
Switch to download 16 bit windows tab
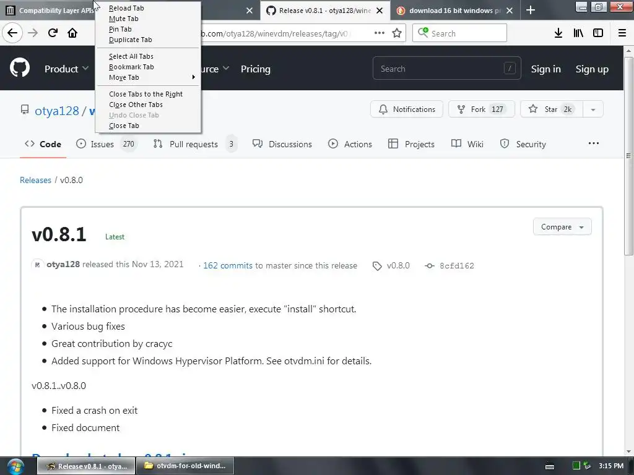455,11
